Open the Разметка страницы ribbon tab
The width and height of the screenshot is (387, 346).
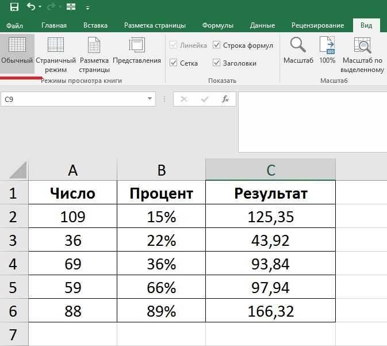coord(155,25)
